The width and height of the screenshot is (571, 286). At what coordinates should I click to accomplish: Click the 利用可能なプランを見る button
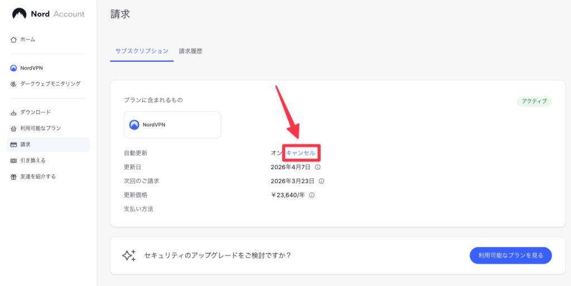click(511, 255)
